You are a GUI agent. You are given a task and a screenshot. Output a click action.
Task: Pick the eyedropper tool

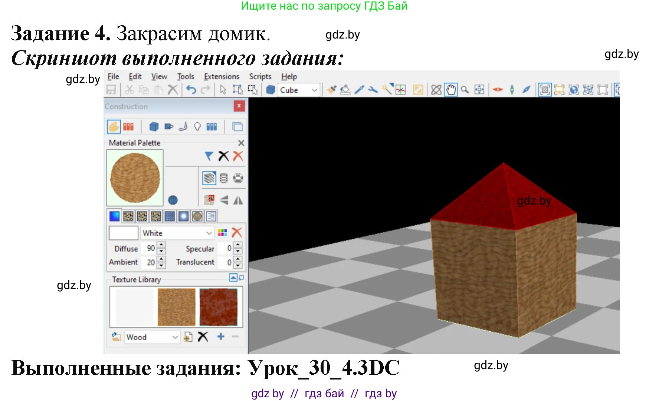click(x=359, y=90)
